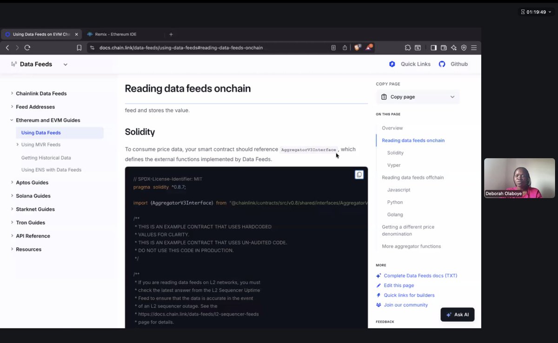This screenshot has height=343, width=558.
Task: Click the Data Feeds logo icon
Action: pyautogui.click(x=14, y=64)
